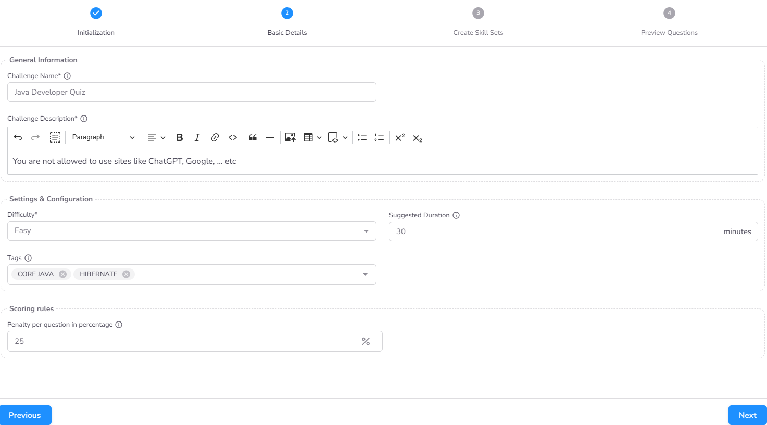Go to the Initialization step
The height and width of the screenshot is (425, 767).
click(x=96, y=14)
